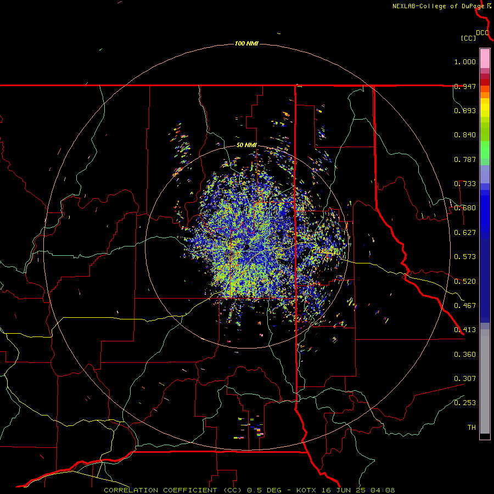Pick the pink swatch at the color bar top

click(485, 59)
